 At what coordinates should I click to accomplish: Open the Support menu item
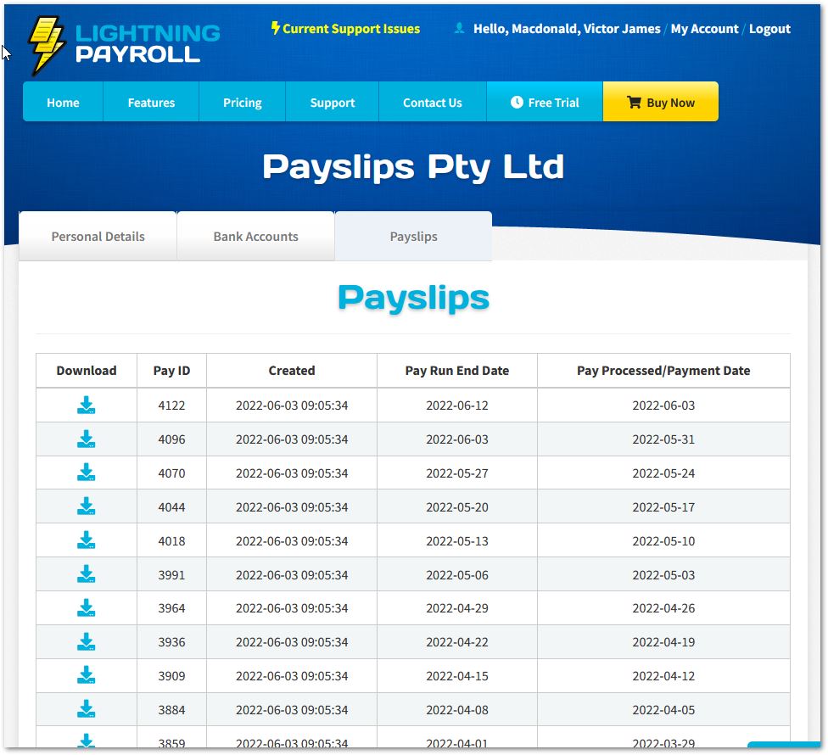coord(333,102)
